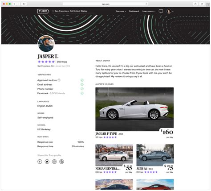
Task: Click the 300 trips text
Action: tap(62, 62)
